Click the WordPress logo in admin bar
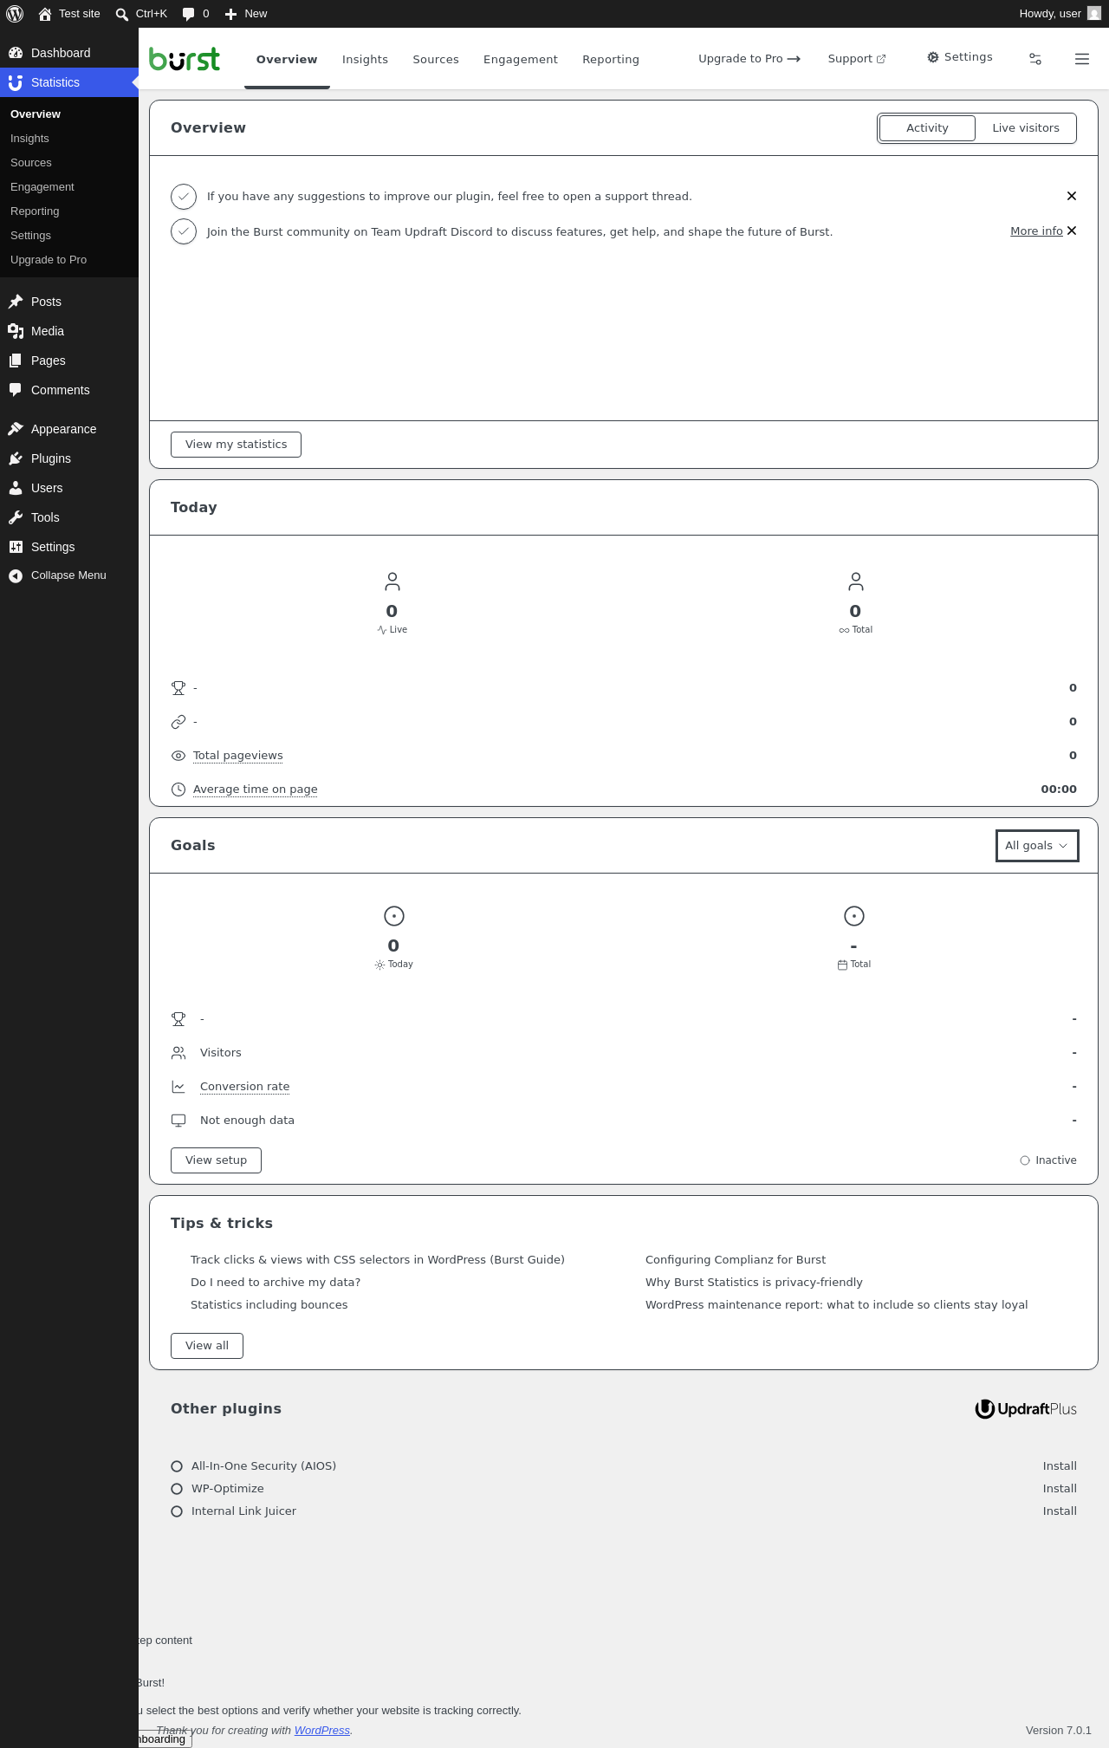This screenshot has height=1748, width=1109. 15,14
